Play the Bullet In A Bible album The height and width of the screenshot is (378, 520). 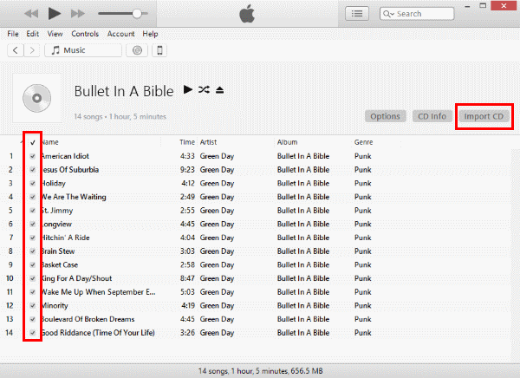click(x=188, y=89)
